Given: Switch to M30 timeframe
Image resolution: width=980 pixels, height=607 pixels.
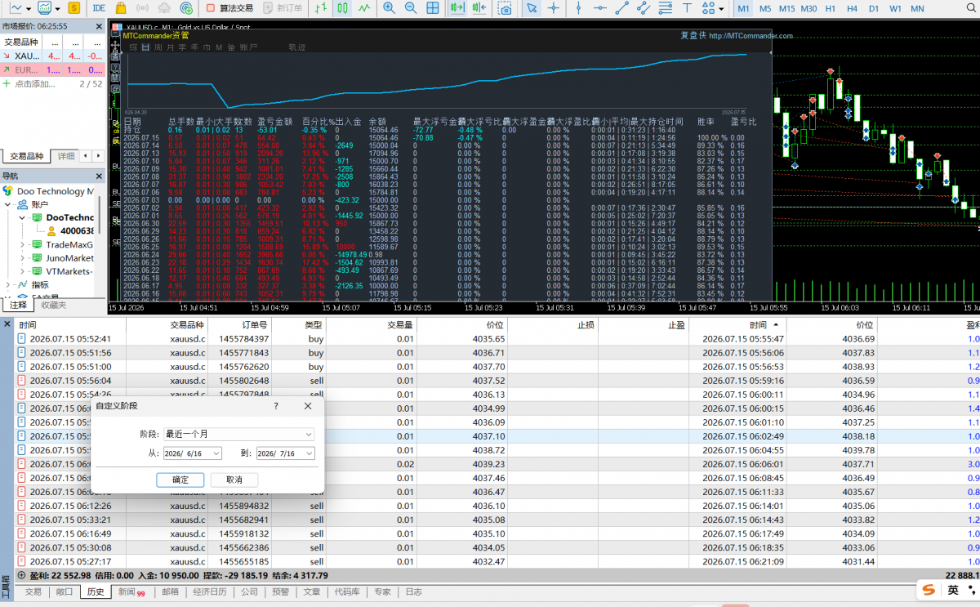Looking at the screenshot, I should tap(808, 8).
